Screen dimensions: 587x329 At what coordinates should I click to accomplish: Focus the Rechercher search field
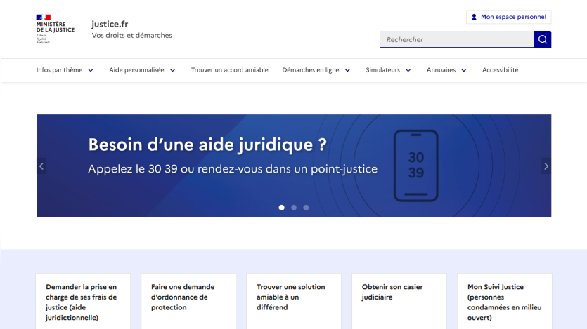[x=457, y=39]
